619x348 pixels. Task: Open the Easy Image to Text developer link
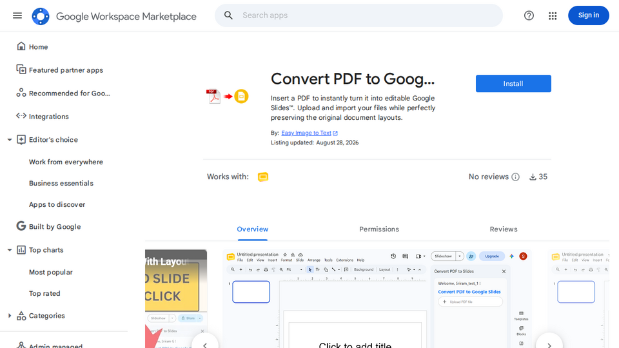(306, 133)
